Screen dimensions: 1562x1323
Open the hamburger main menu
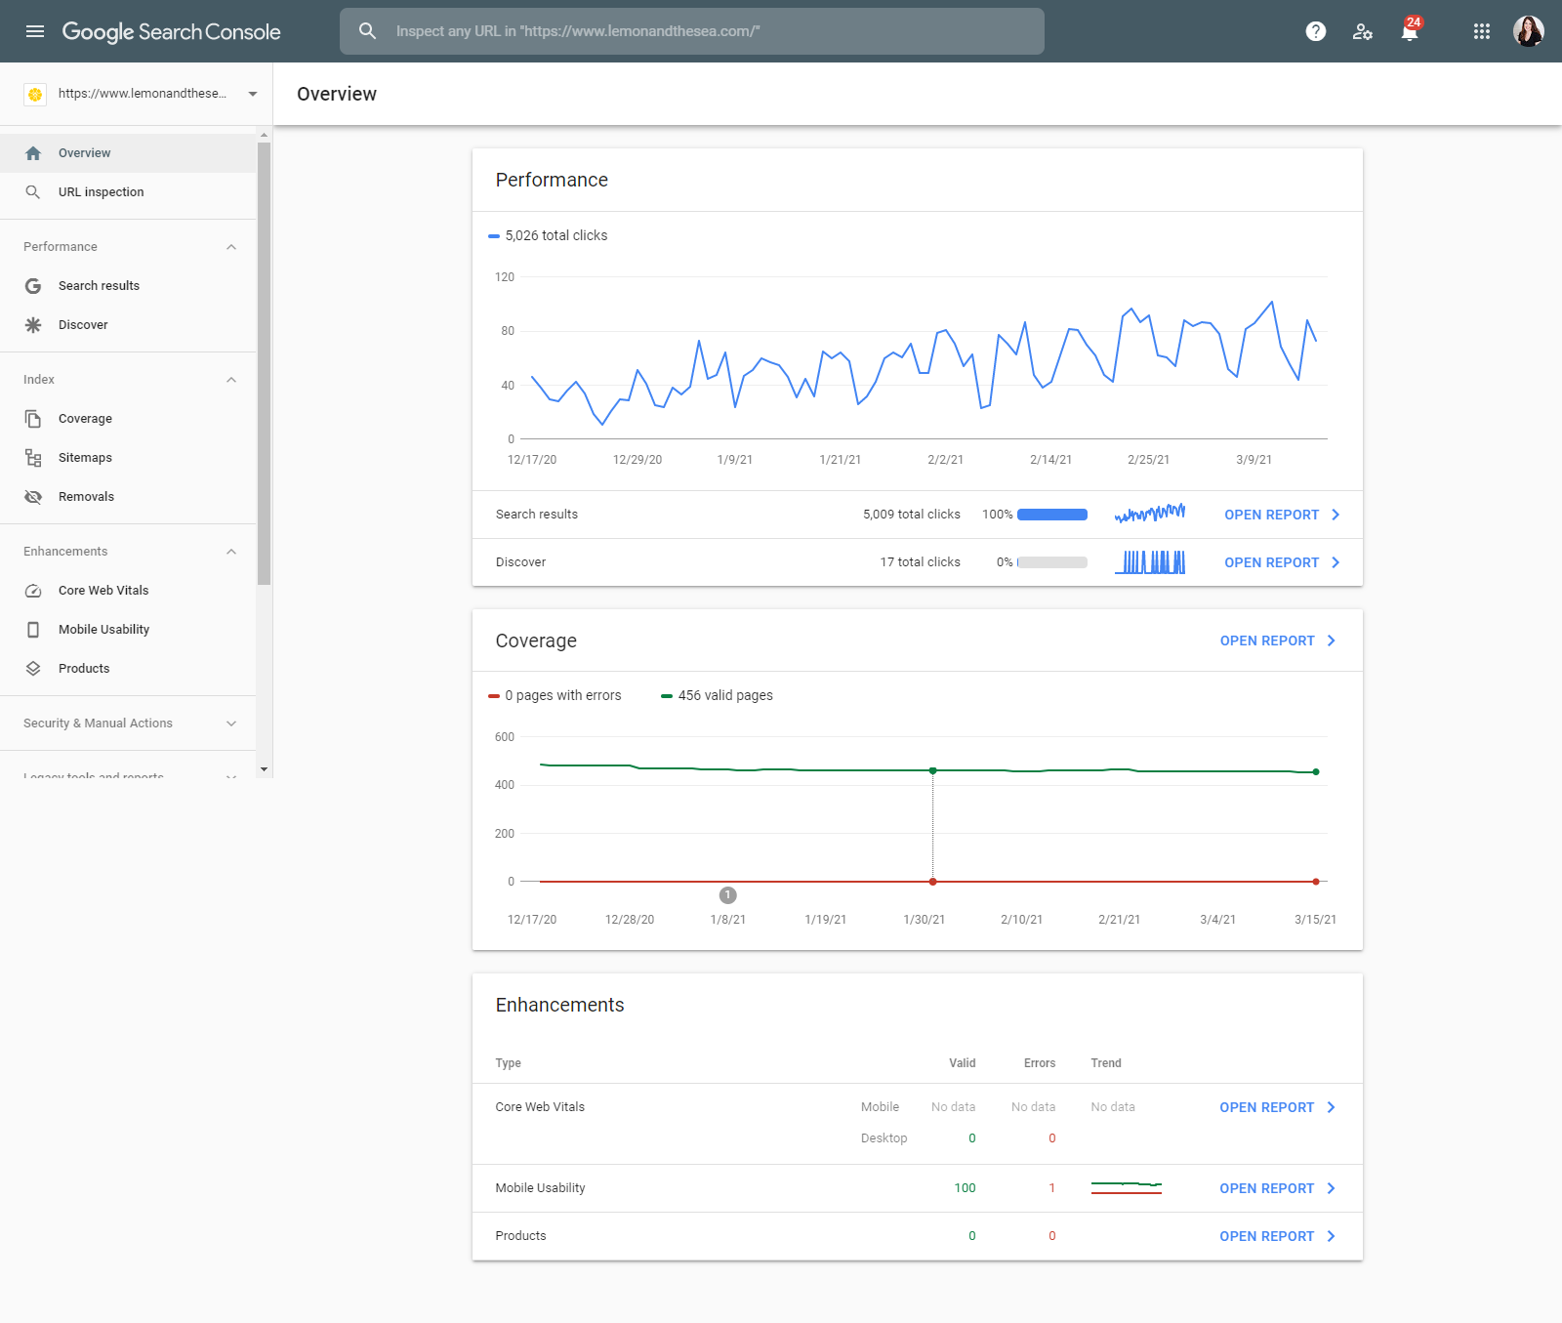point(35,31)
